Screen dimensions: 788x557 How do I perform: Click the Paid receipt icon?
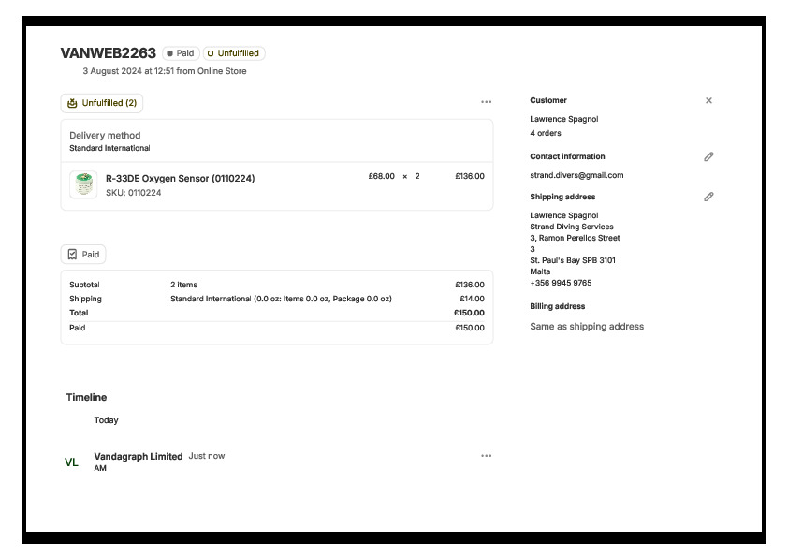coord(72,254)
